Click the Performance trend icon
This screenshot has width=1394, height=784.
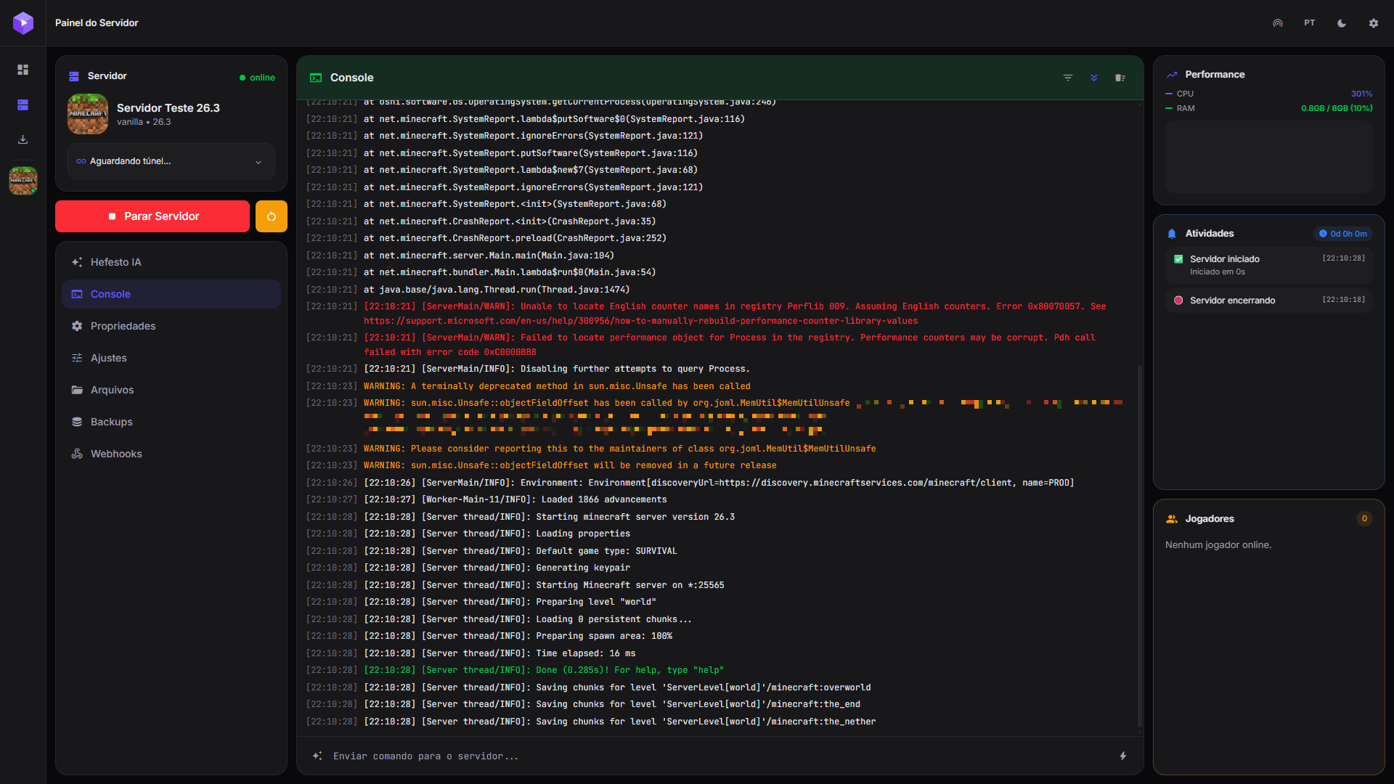1172,75
